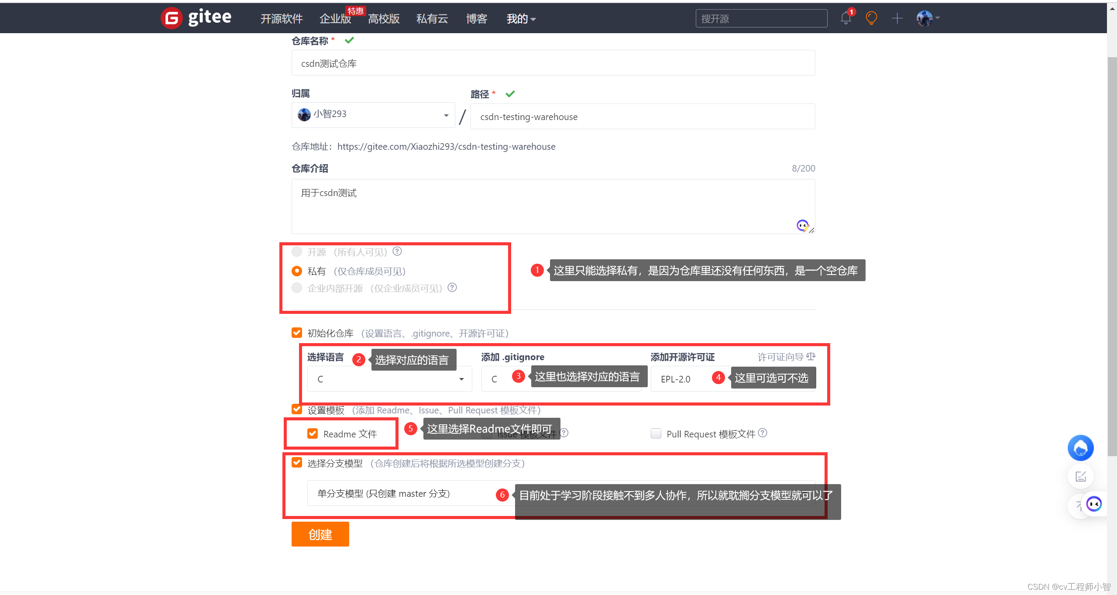
Task: Click the 路径 input field
Action: [643, 116]
